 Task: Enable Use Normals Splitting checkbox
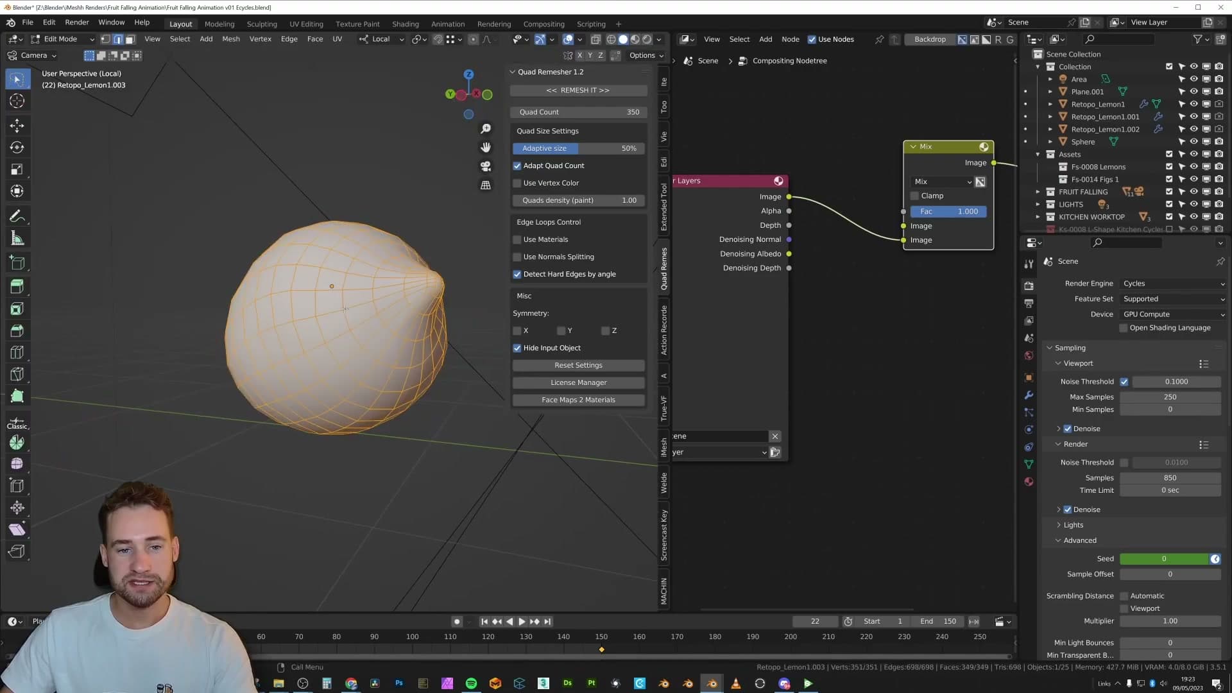517,257
